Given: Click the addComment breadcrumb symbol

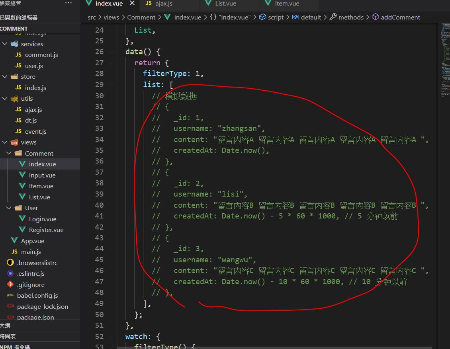Looking at the screenshot, I should point(400,18).
